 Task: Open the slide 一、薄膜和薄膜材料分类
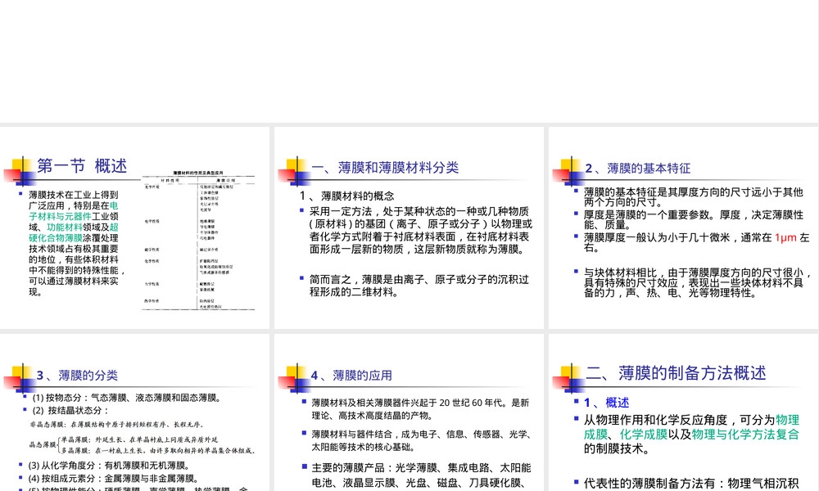409,228
